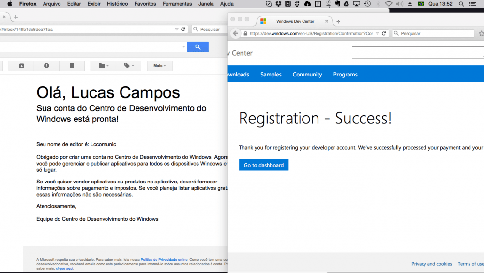The width and height of the screenshot is (484, 273).
Task: Open the Notification Center icon
Action: pyautogui.click(x=472, y=4)
